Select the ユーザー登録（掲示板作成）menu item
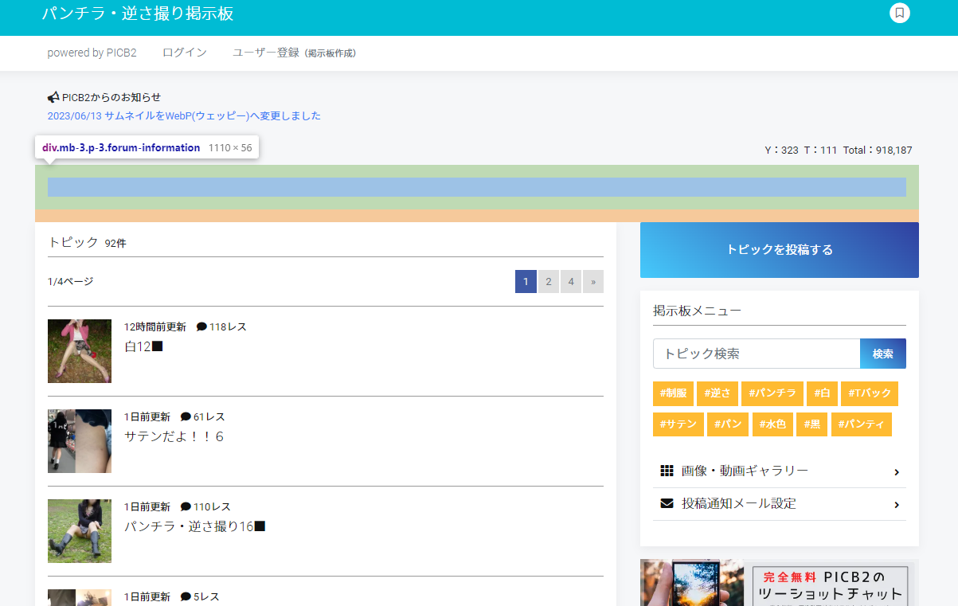This screenshot has height=606, width=958. [x=294, y=52]
